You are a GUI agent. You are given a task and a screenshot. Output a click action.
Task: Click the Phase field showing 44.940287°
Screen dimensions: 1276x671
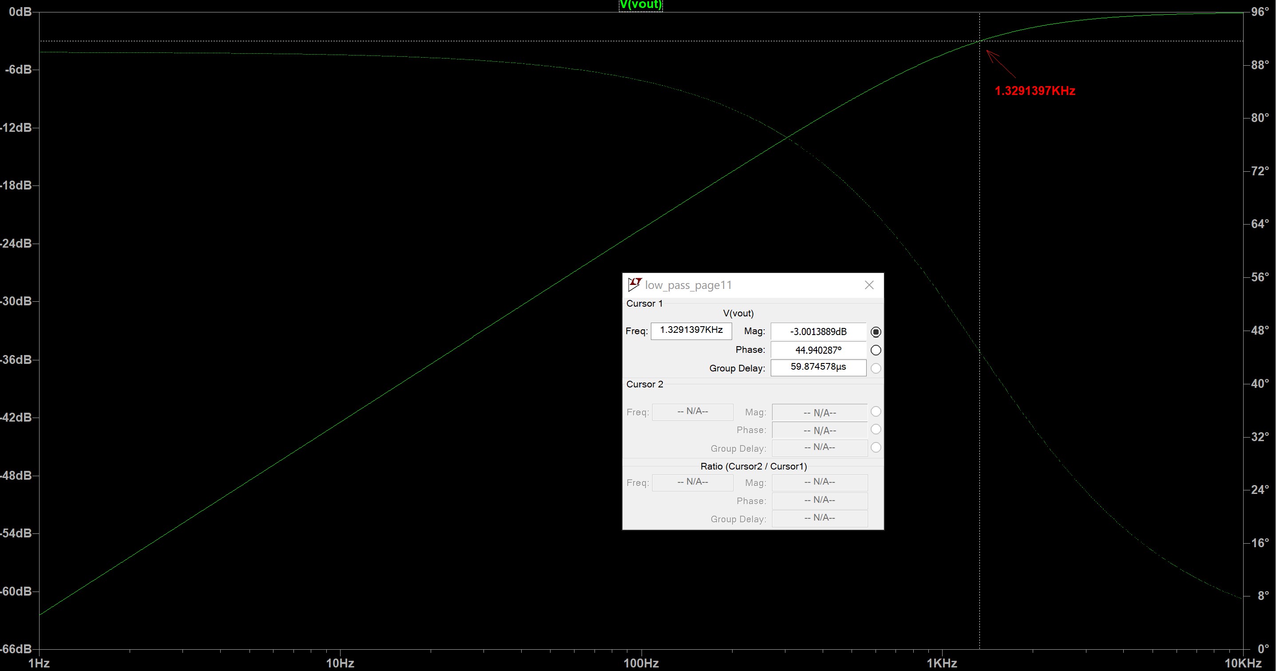point(818,350)
